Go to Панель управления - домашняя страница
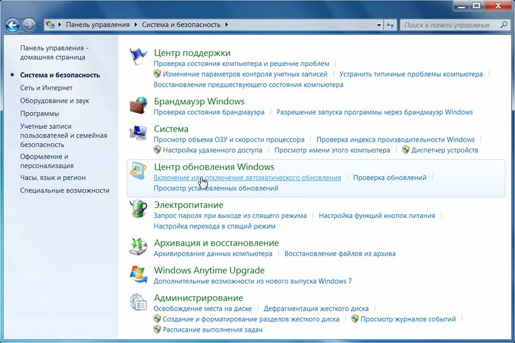Screen dimensions: 515x343 click(54, 52)
